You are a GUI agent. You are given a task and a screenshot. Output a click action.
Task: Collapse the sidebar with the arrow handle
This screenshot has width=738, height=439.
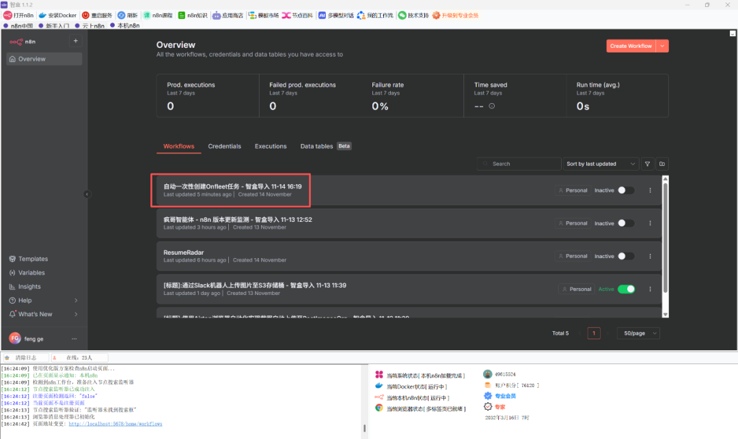pyautogui.click(x=87, y=195)
